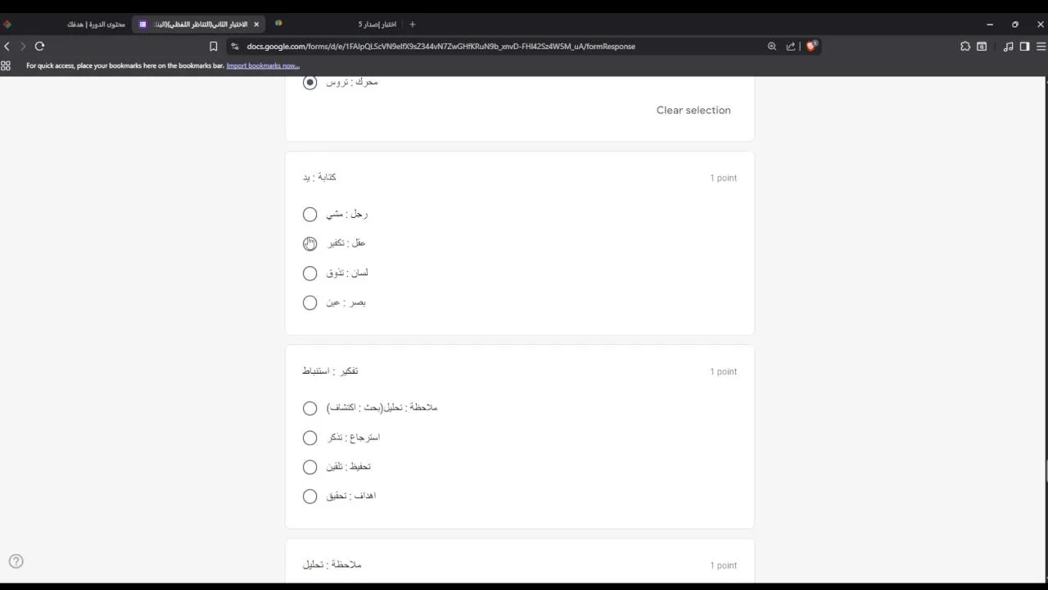Switch to the "محتوى الدورة | هدفك" tab
1048x590 pixels.
click(x=97, y=25)
